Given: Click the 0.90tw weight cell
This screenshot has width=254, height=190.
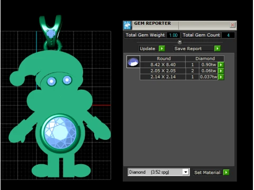Looking at the screenshot, I should [208, 65].
